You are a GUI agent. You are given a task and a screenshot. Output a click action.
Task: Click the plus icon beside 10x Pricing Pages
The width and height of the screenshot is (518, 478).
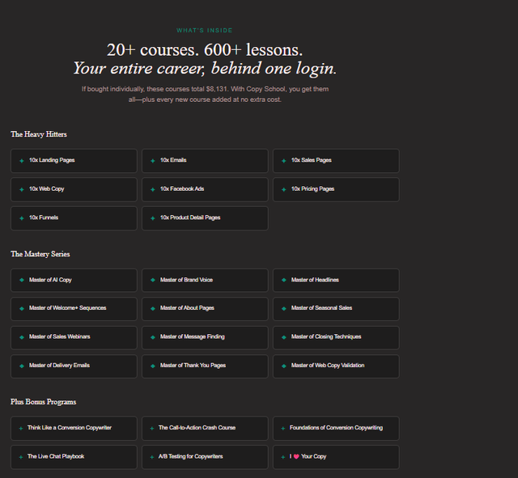click(x=284, y=189)
